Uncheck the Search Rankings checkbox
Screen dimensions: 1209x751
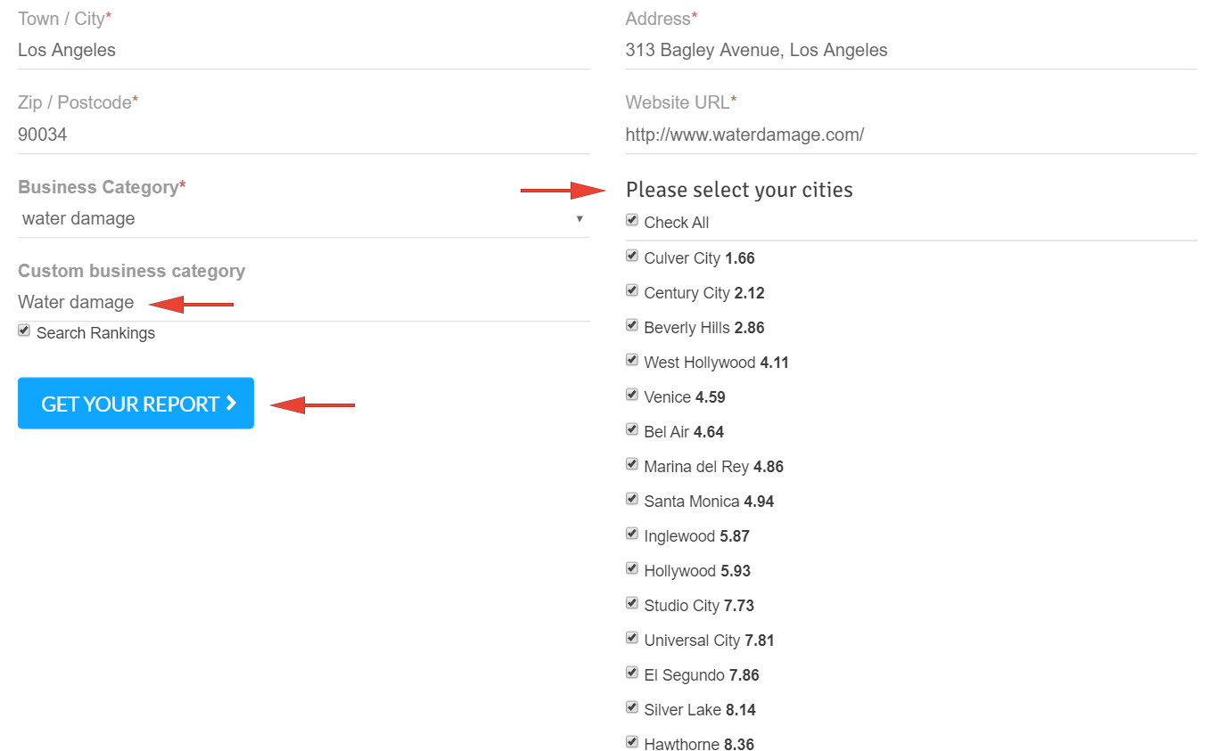point(24,331)
